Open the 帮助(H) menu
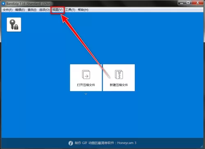Viewport: 205px width, 149px height. (83, 10)
